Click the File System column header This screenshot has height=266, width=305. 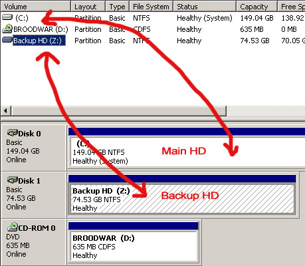tap(152, 7)
